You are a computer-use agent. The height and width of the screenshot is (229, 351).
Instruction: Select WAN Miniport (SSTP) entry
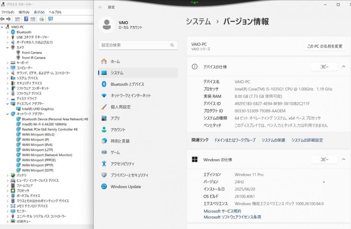click(x=38, y=170)
